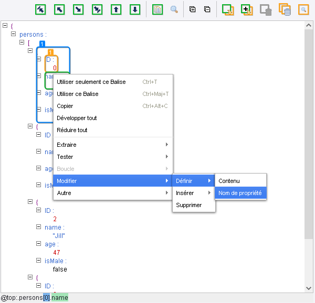Click the first double-arrow up-left toolbar icon

coord(40,9)
